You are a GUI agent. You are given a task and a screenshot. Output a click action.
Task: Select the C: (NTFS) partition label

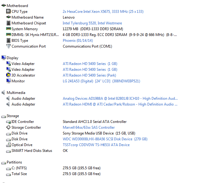click(19, 168)
